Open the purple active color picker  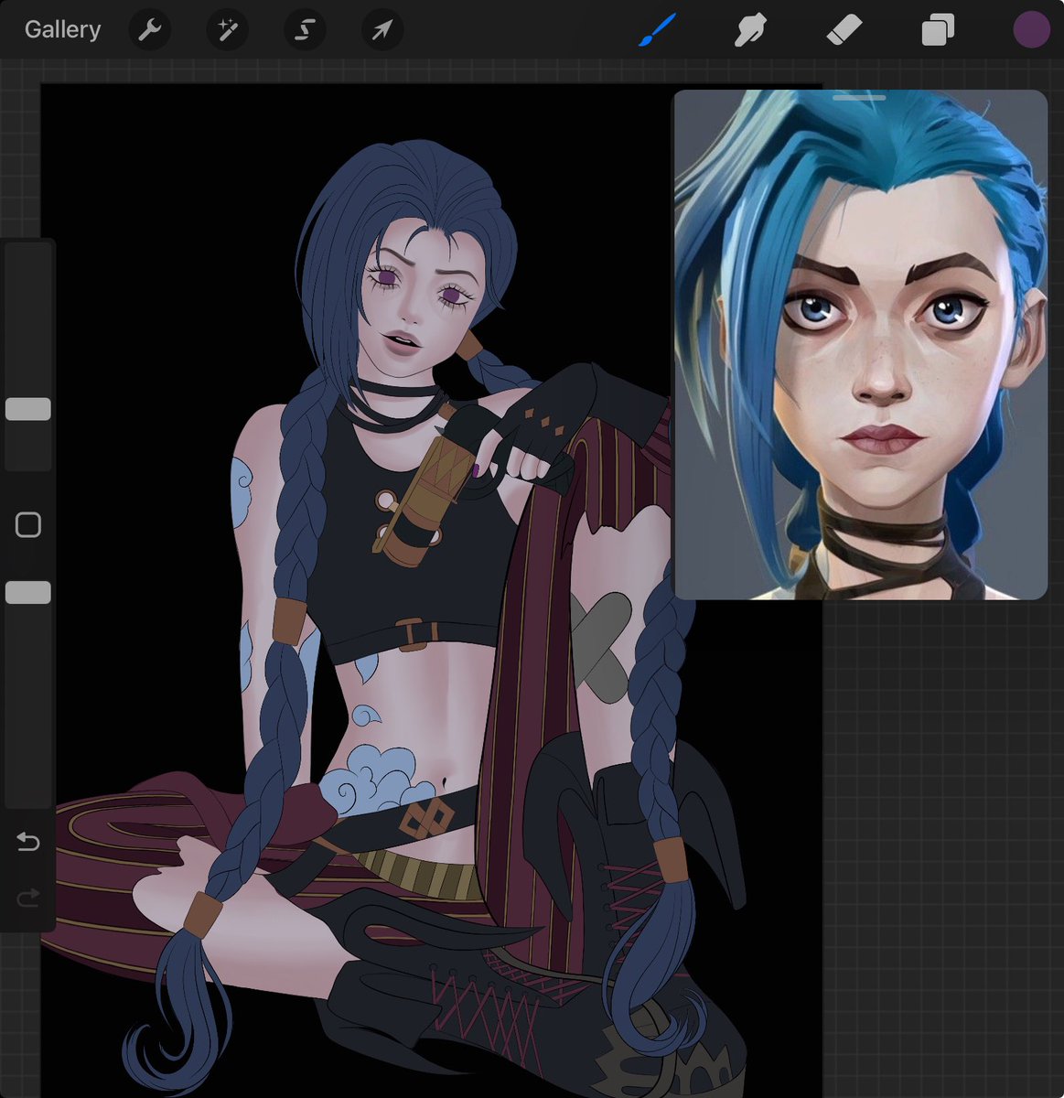1031,30
